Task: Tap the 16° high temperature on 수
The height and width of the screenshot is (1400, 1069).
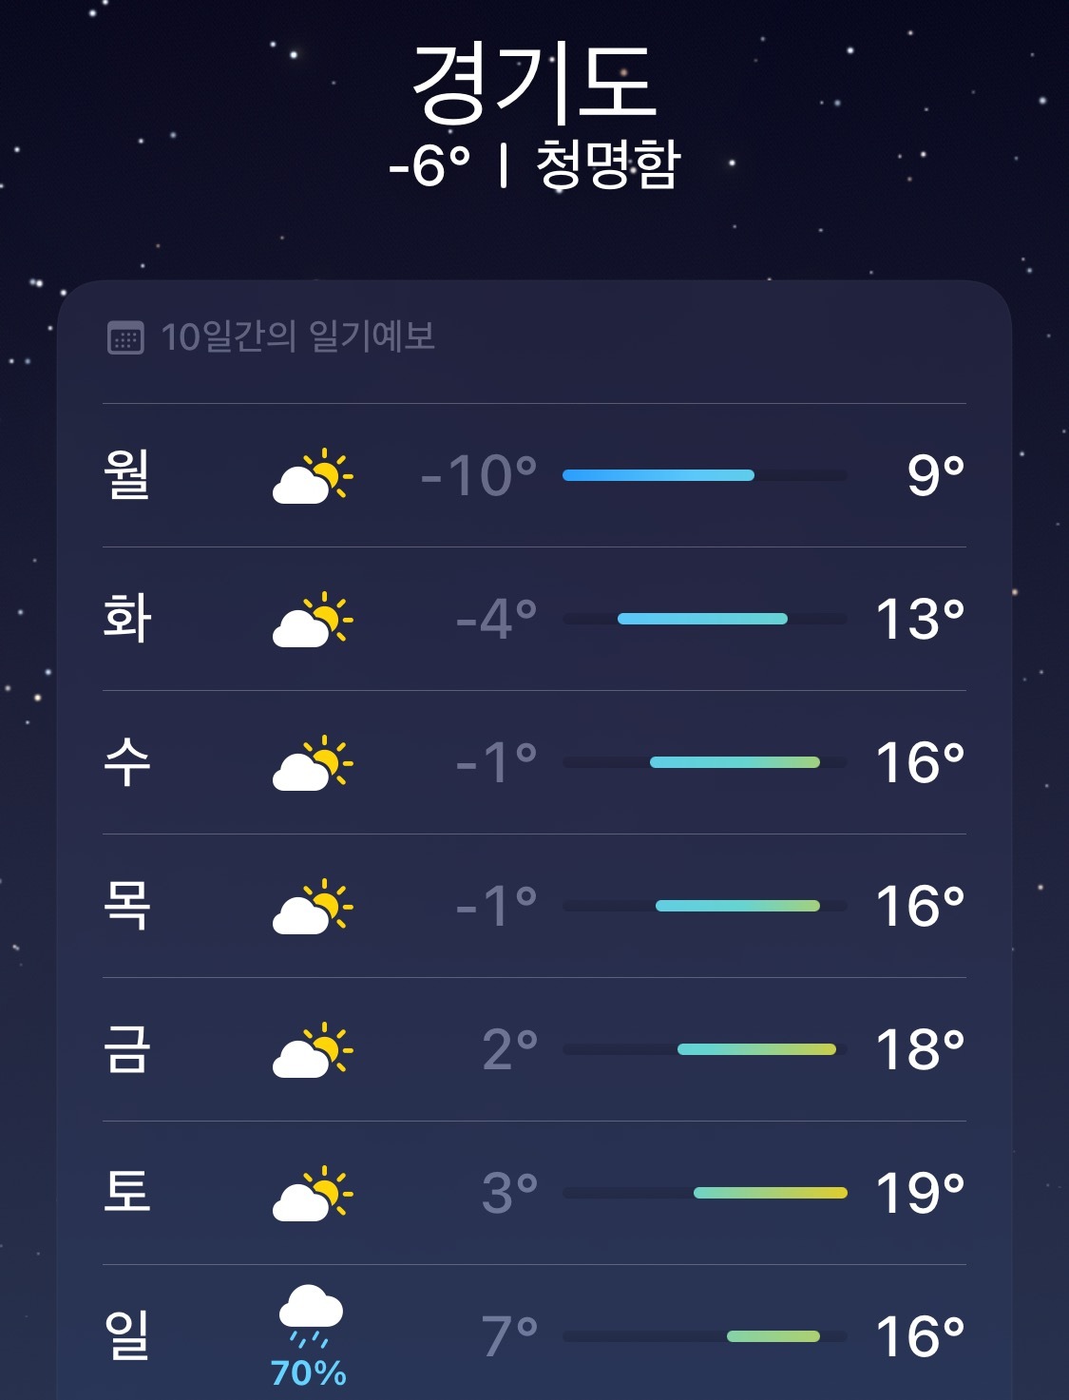Action: click(x=919, y=762)
